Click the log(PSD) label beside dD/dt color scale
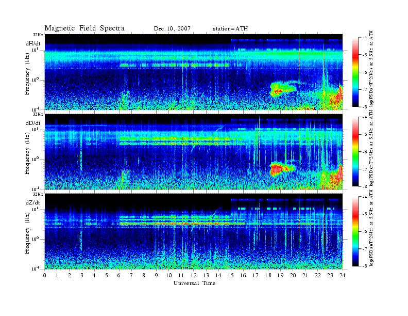 (x=371, y=148)
